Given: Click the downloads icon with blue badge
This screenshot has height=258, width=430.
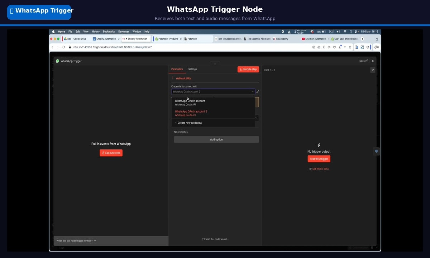Looking at the screenshot, I should (x=339, y=47).
